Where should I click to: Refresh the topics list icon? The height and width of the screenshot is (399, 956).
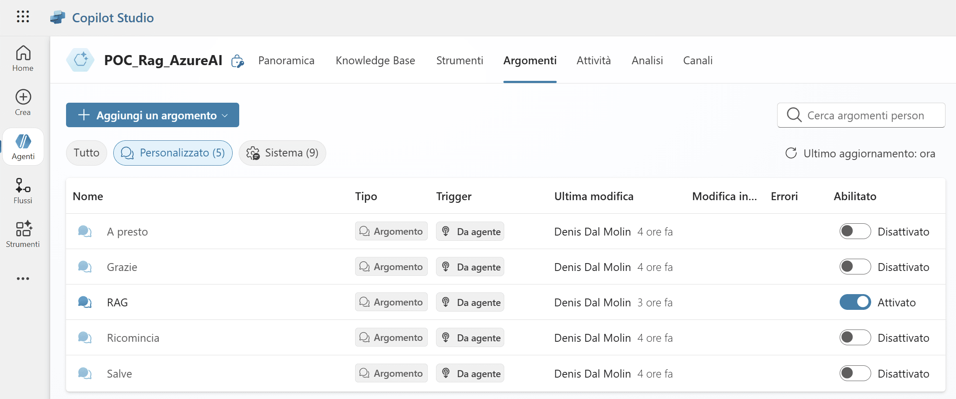coord(791,153)
